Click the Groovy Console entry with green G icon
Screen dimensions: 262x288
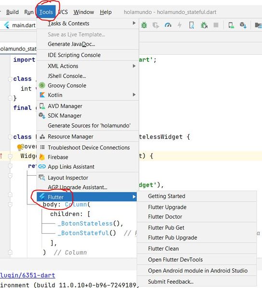(x=88, y=85)
